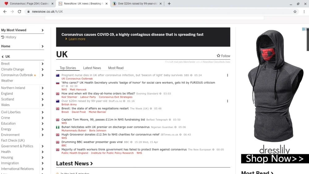Click the site lock icon in address bar
309x174 pixels.
pyautogui.click(x=28, y=12)
